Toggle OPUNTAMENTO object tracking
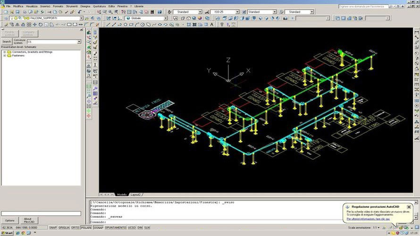Image resolution: width=420 pixels, height=236 pixels. (x=116, y=228)
